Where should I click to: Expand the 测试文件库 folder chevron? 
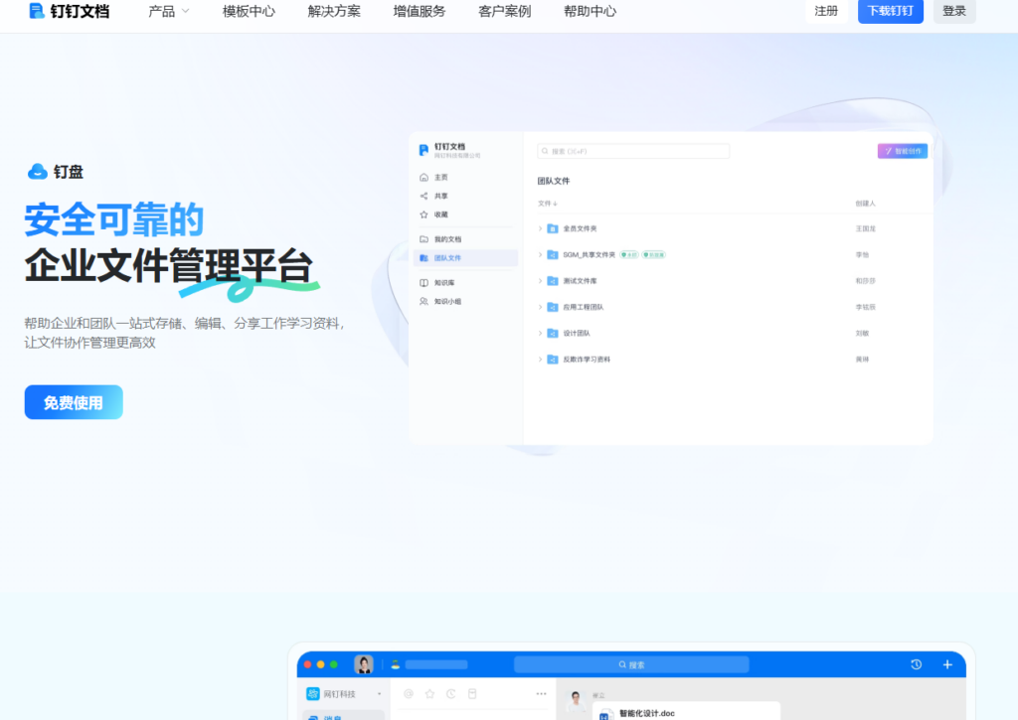point(541,281)
